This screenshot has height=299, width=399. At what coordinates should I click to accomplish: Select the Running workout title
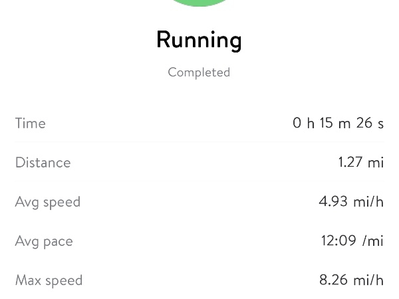tap(199, 40)
